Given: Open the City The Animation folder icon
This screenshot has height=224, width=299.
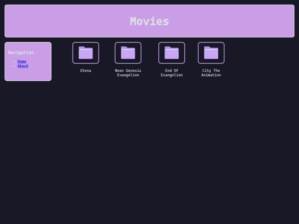Looking at the screenshot, I should pyautogui.click(x=211, y=53).
